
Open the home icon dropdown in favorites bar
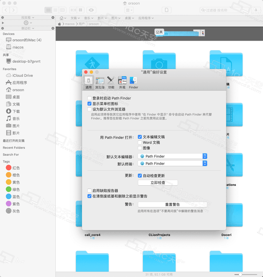pyautogui.click(x=63, y=18)
